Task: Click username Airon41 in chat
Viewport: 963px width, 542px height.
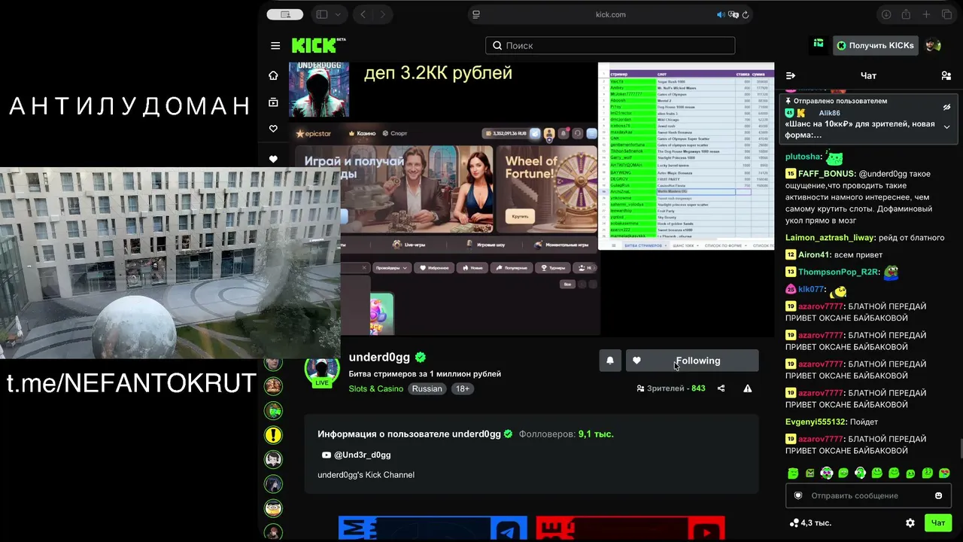Action: (x=814, y=255)
